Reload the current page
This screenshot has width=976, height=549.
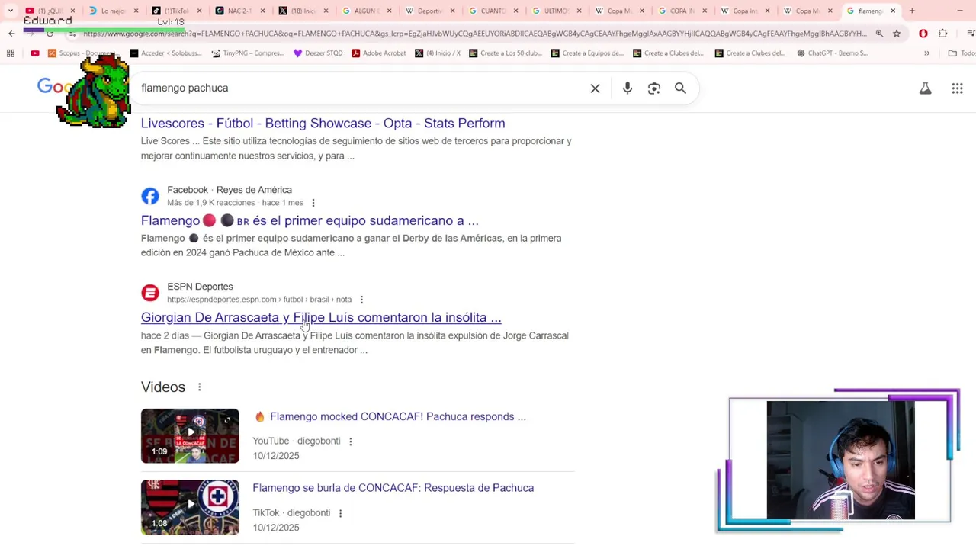click(50, 34)
